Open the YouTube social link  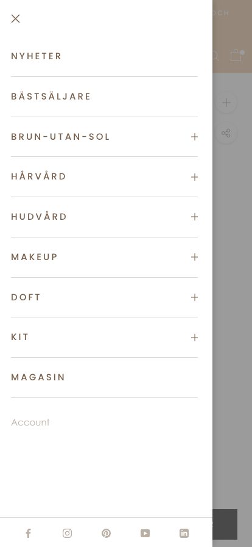click(145, 533)
